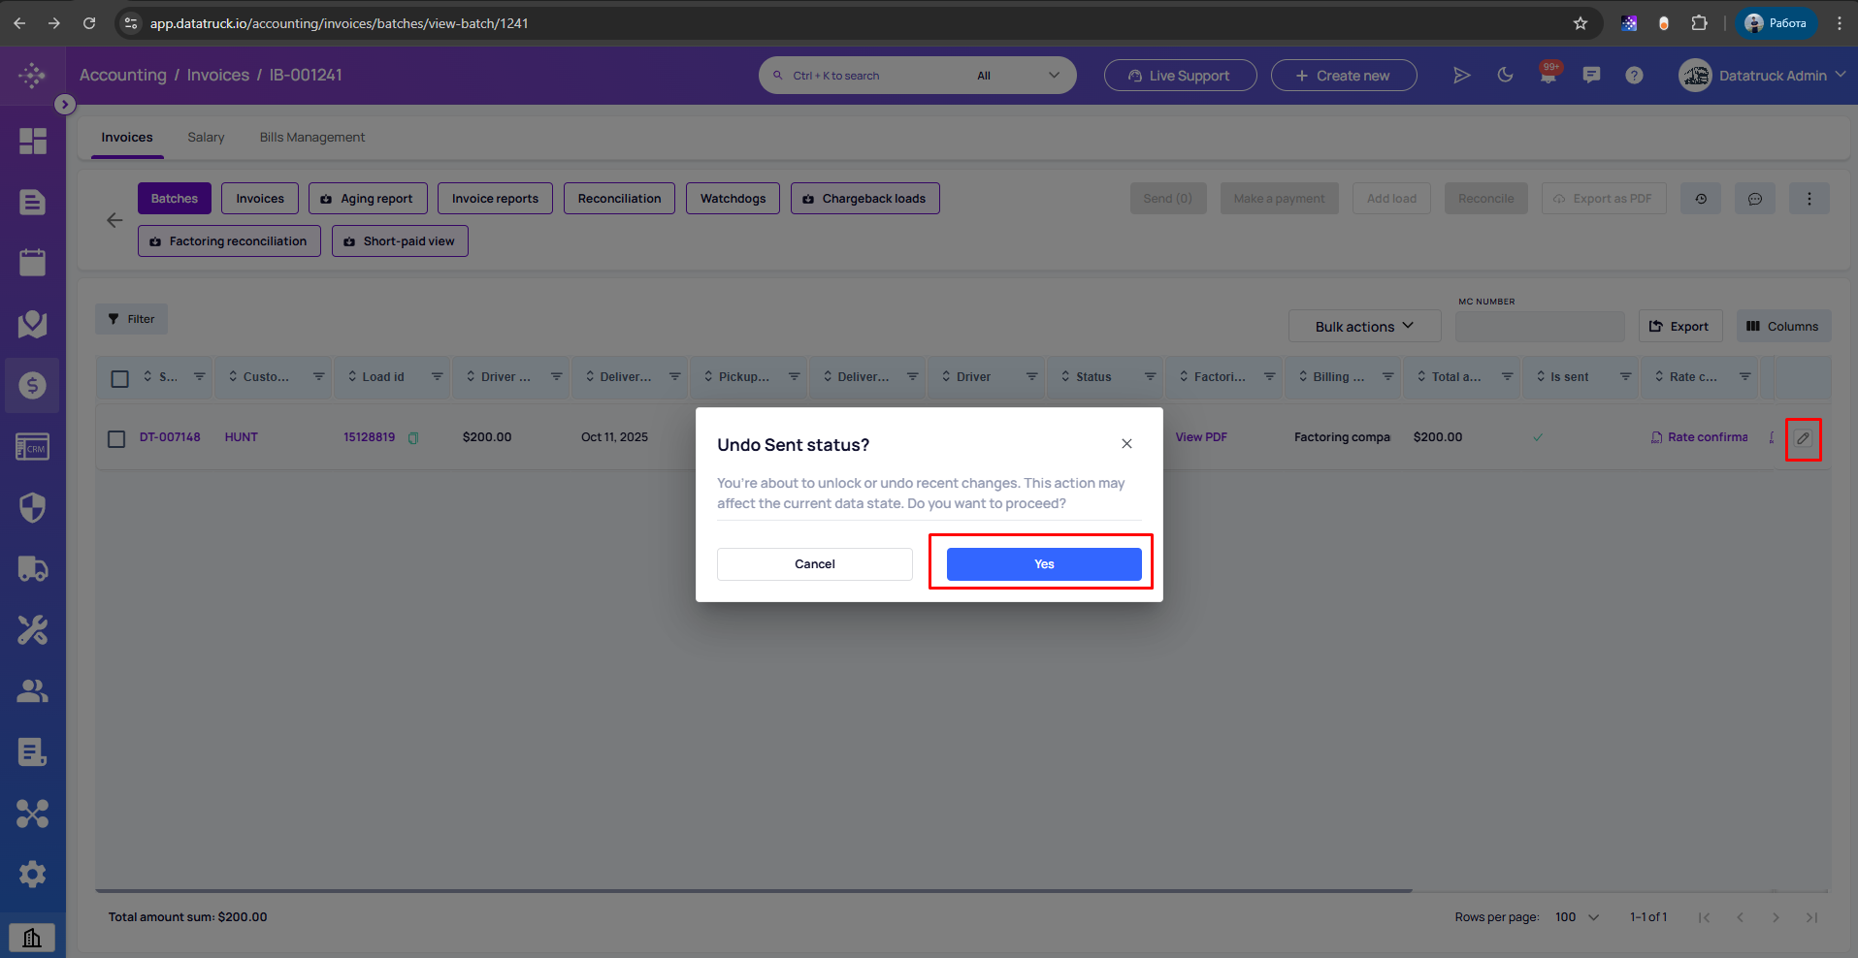Screen dimensions: 1858x958
Task: Click the Export button
Action: [x=1680, y=327]
